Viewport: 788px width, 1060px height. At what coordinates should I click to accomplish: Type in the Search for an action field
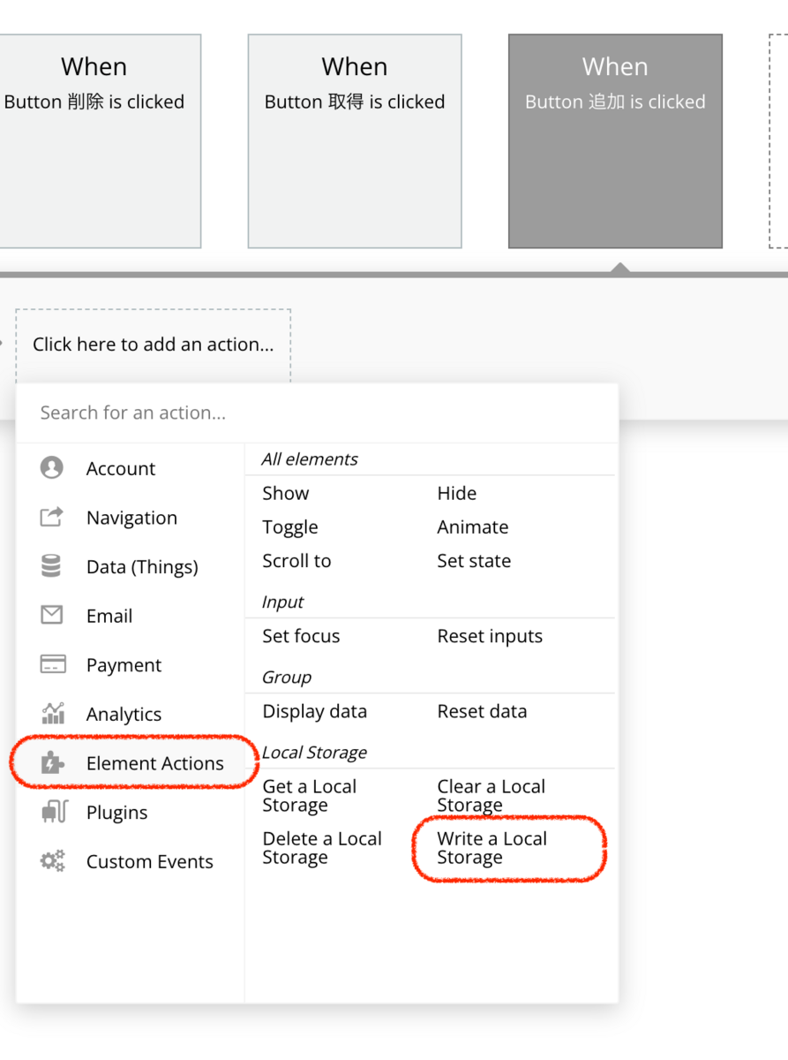point(318,413)
